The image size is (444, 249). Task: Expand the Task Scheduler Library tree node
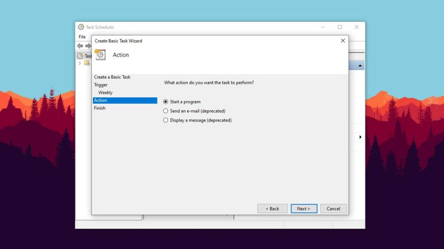[80, 63]
